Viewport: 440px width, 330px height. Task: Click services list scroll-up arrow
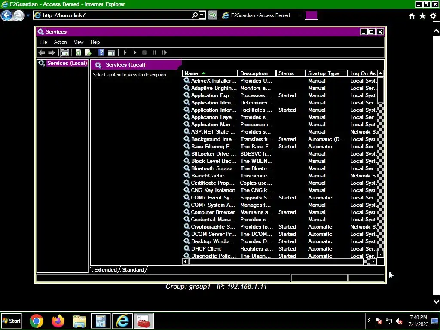pos(381,73)
